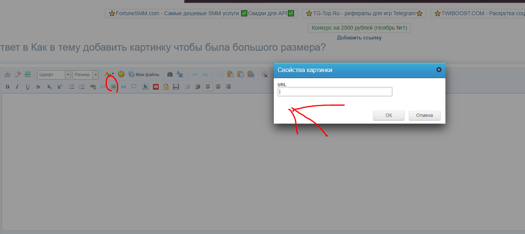Close the Свойства картинки dialog
Image resolution: width=525 pixels, height=234 pixels.
438,70
